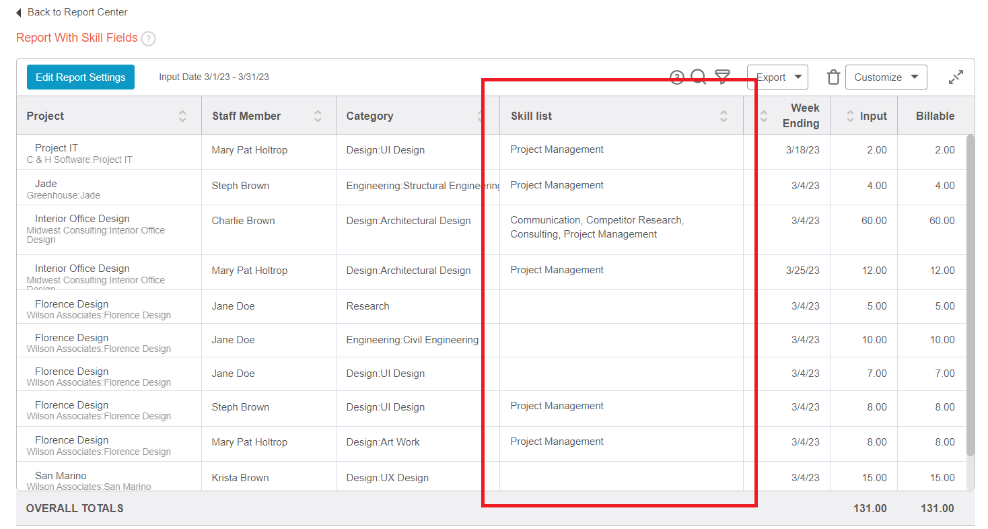Click the back arrow beside Back to Report Center

[19, 11]
